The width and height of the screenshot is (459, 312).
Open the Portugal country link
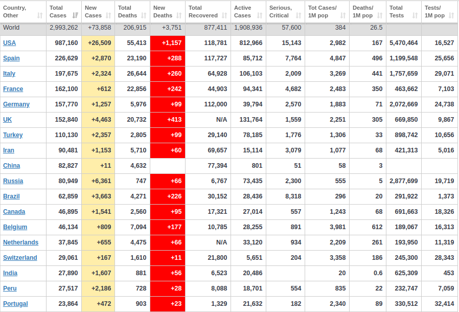(x=15, y=304)
